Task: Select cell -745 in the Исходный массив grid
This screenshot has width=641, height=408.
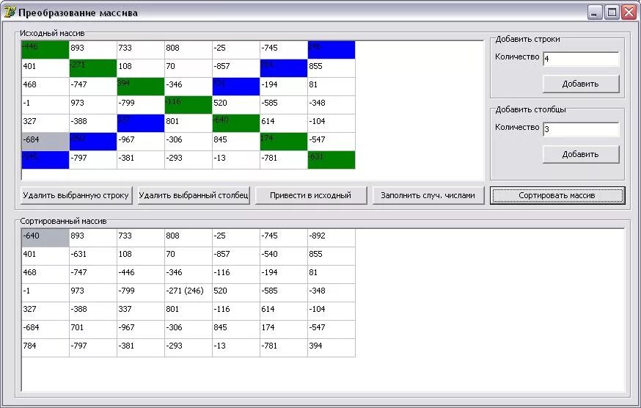Action: (284, 49)
